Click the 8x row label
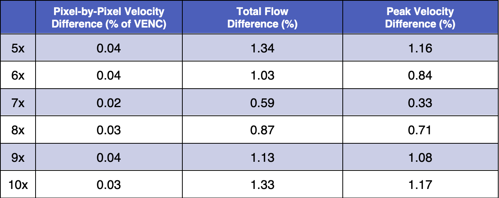The width and height of the screenshot is (499, 198). 18,130
